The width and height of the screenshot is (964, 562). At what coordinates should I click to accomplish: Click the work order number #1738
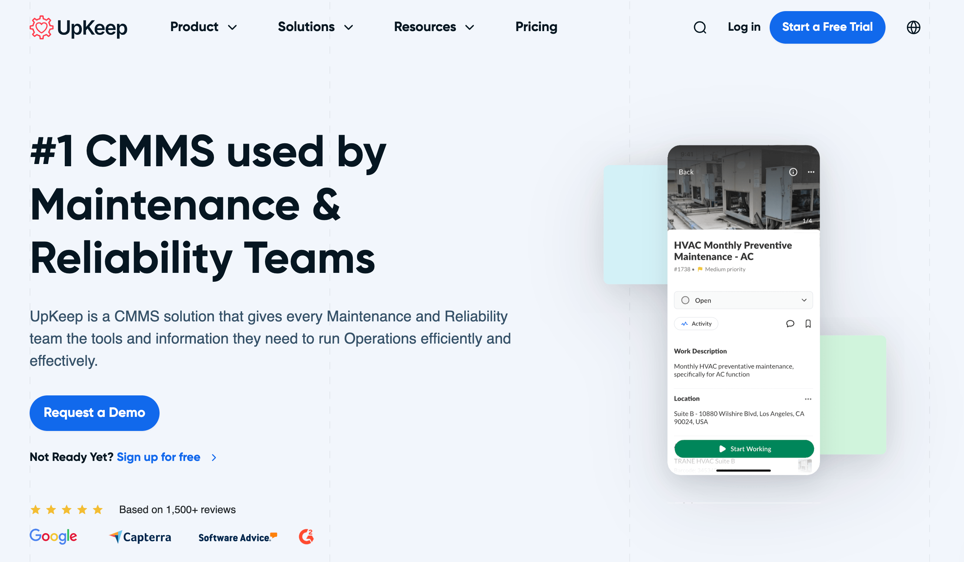click(682, 269)
